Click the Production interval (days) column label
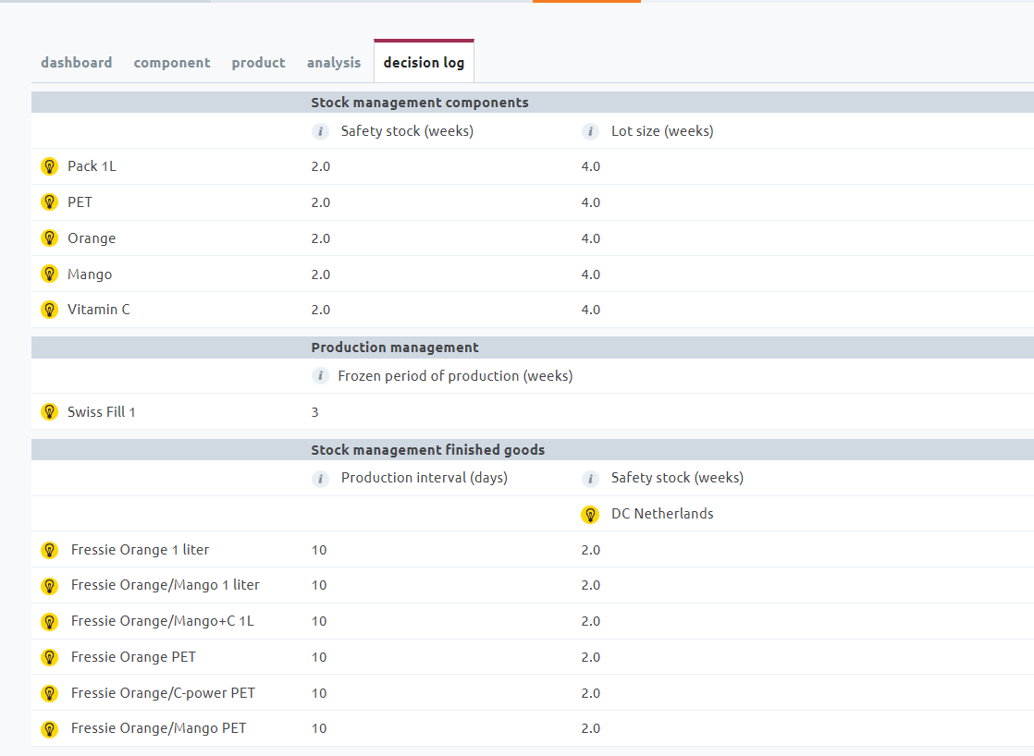Screen dimensions: 1034x756 (424, 478)
